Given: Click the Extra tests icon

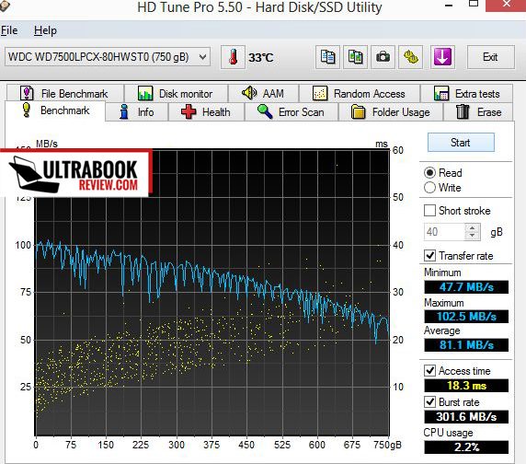Looking at the screenshot, I should pos(441,93).
